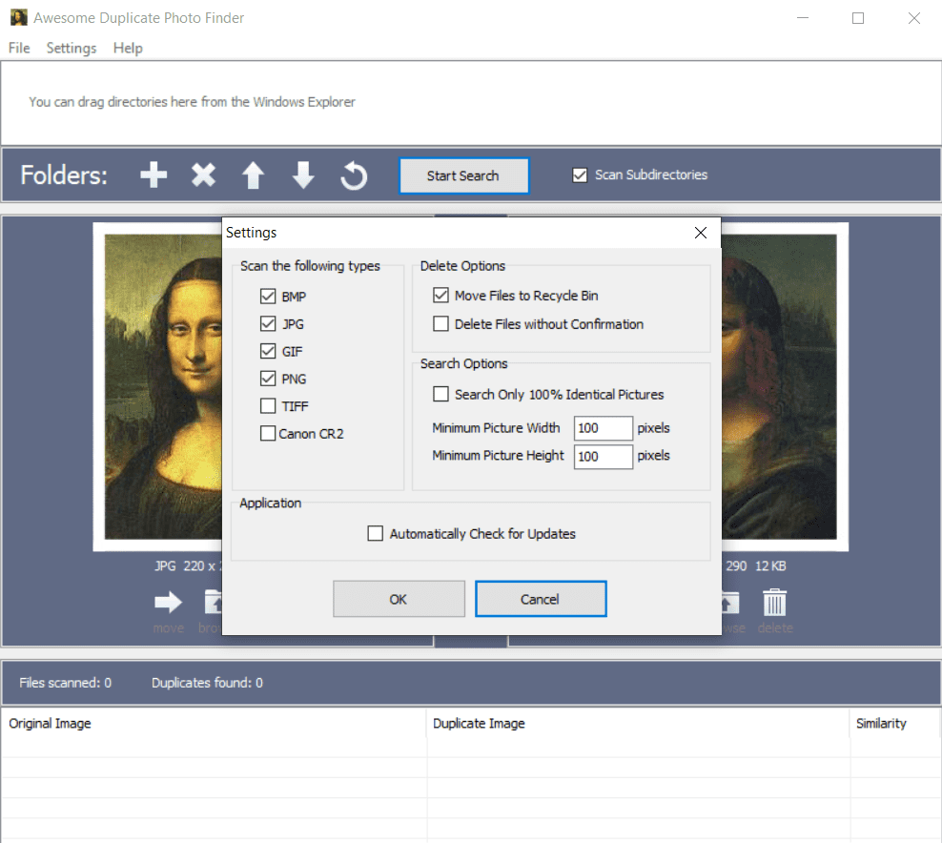This screenshot has height=843, width=942.
Task: Uncheck the PNG file type
Action: coord(268,379)
